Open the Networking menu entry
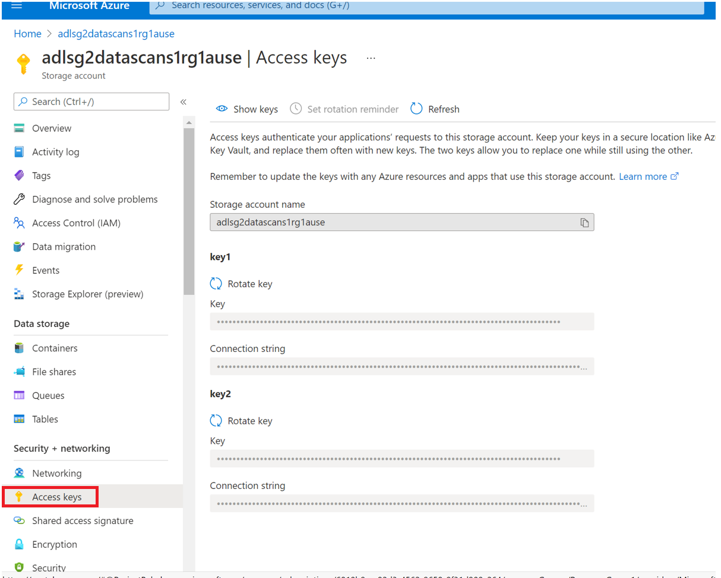Screen dimensions: 721x578 click(57, 473)
